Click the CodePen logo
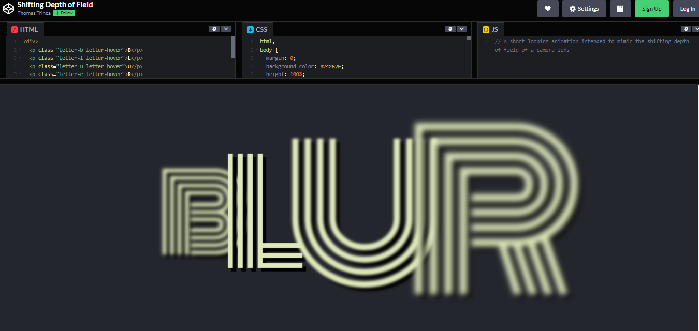The width and height of the screenshot is (699, 331). (x=8, y=8)
